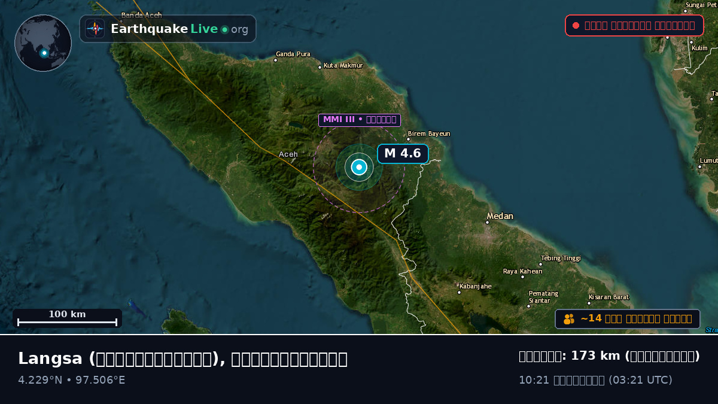Click the minimap location dot
This screenshot has width=718, height=404.
(x=44, y=53)
